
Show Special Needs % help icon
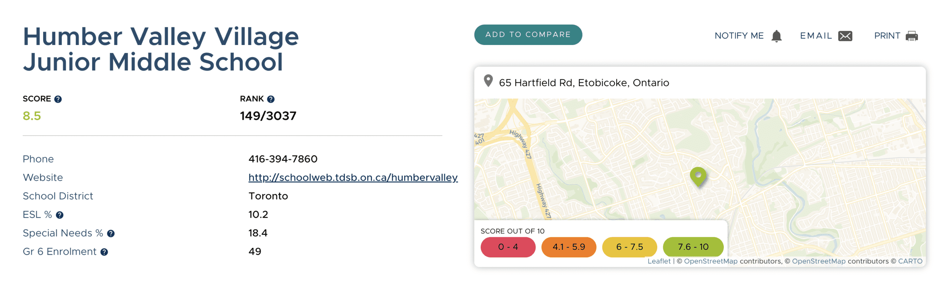pyautogui.click(x=111, y=234)
